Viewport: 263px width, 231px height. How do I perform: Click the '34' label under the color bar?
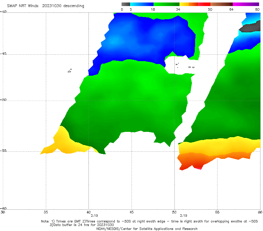[x=178, y=10]
